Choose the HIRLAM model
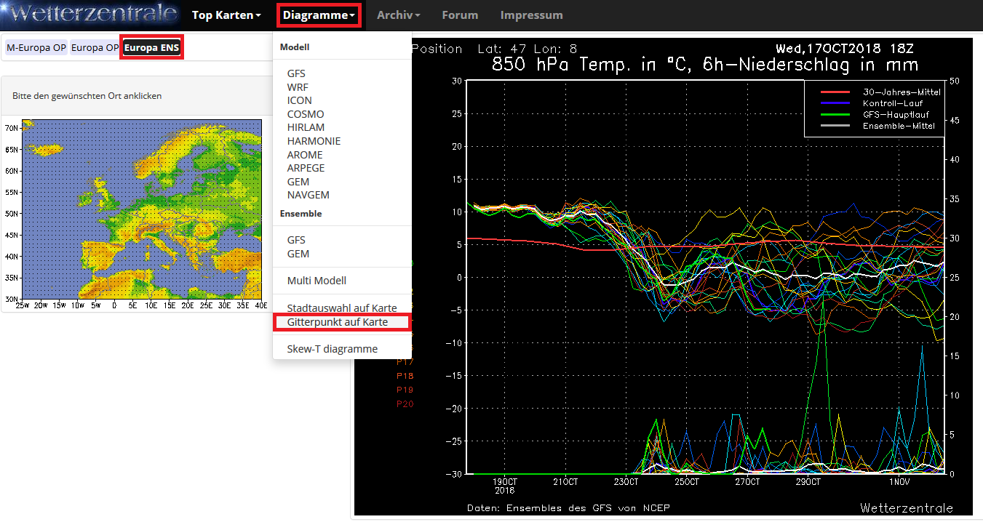 (306, 127)
